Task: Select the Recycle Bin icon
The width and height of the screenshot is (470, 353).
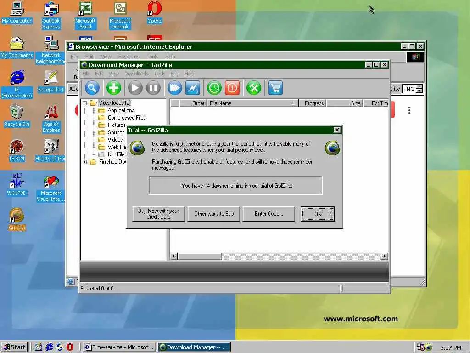Action: coord(17,116)
